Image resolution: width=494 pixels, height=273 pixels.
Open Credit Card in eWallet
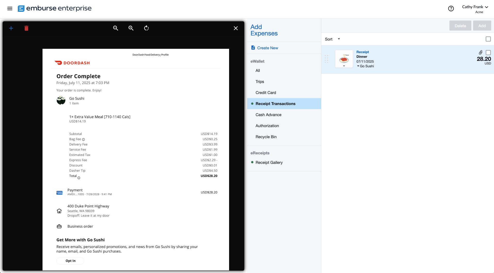click(x=266, y=93)
